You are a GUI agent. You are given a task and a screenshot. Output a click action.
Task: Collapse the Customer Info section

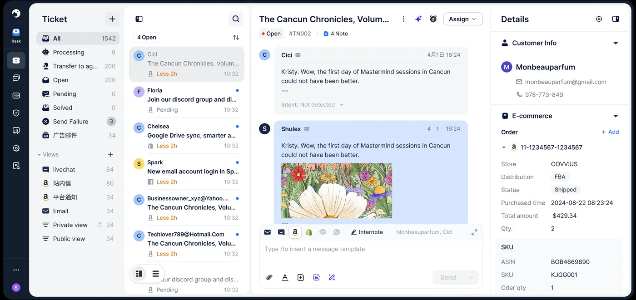tap(616, 43)
